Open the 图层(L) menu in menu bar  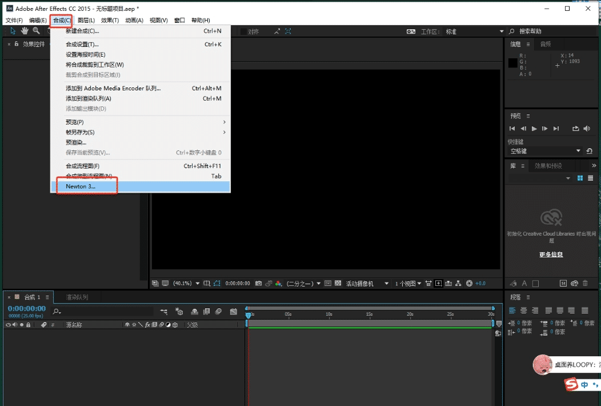(x=86, y=21)
